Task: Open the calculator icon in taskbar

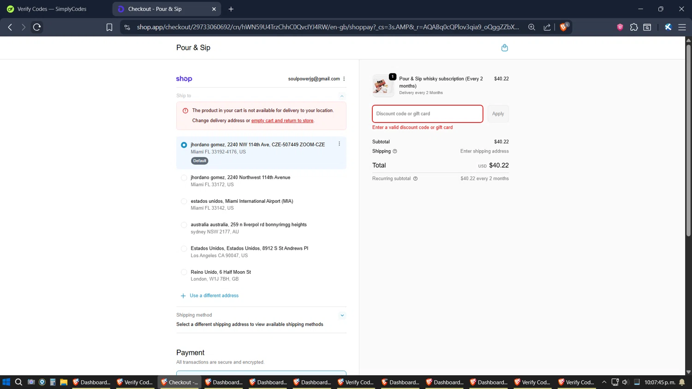Action: [53, 382]
